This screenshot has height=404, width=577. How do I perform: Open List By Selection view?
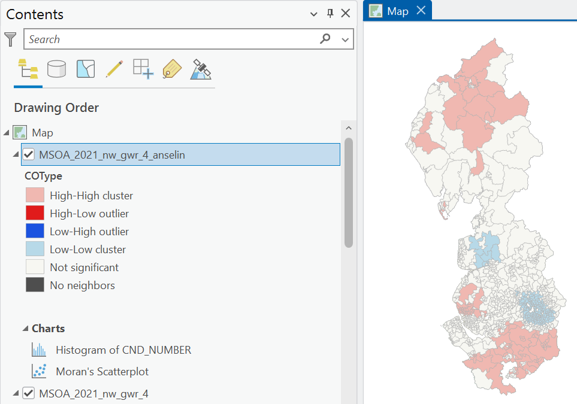[86, 69]
